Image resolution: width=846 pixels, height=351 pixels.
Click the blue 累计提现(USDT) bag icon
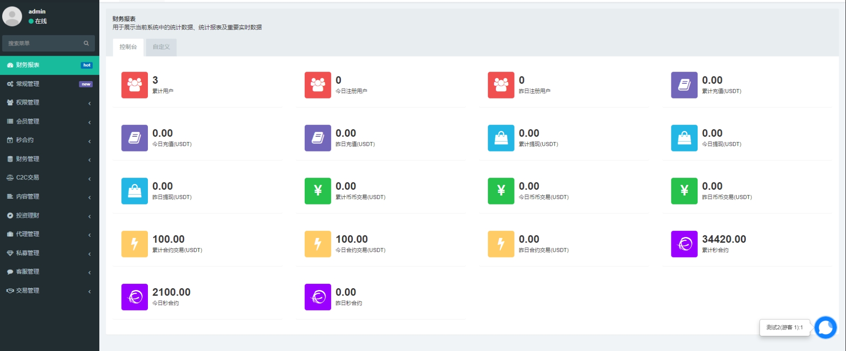[x=501, y=138]
